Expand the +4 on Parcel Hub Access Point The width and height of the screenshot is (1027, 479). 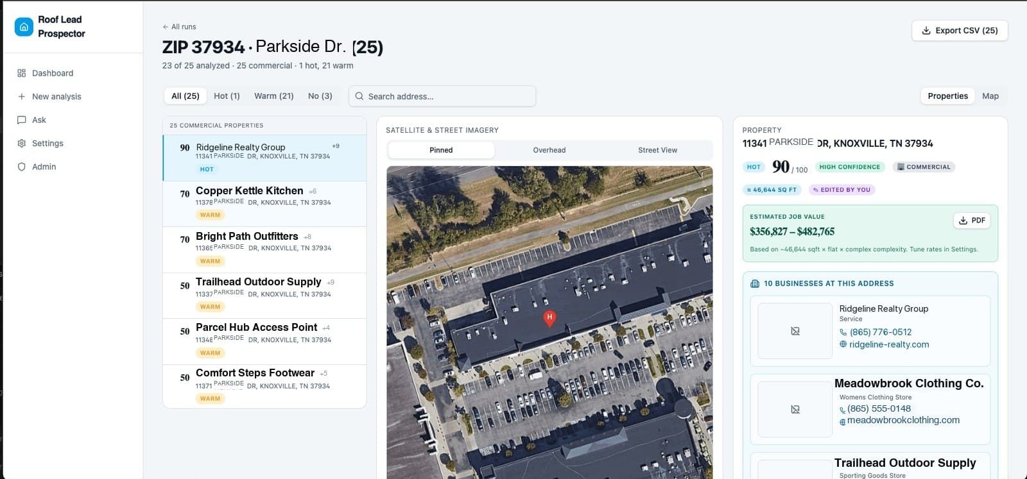coord(326,328)
